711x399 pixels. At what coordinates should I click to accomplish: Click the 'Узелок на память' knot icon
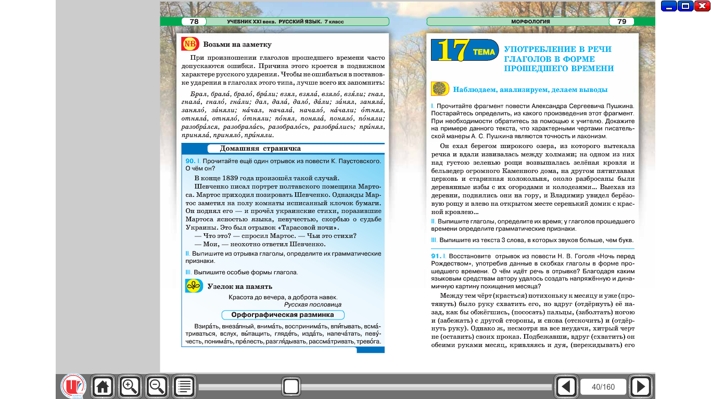click(x=194, y=286)
